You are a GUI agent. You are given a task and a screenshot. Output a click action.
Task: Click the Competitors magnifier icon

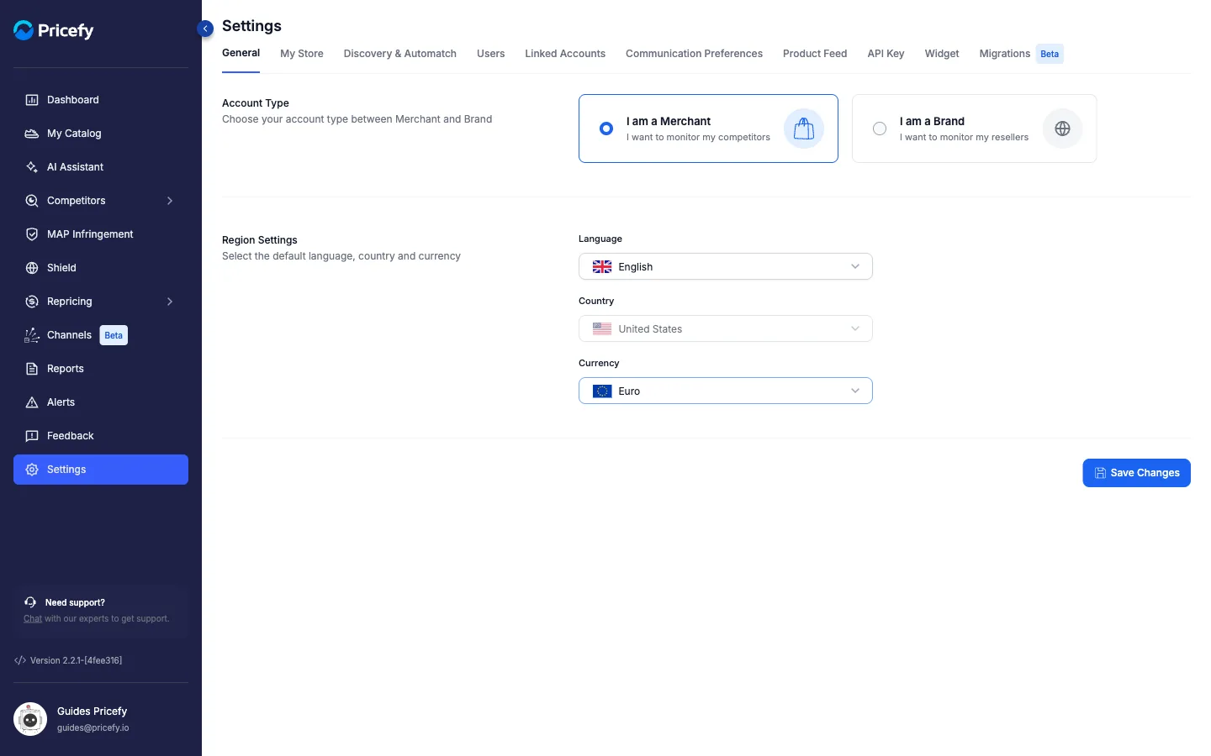[x=32, y=201]
